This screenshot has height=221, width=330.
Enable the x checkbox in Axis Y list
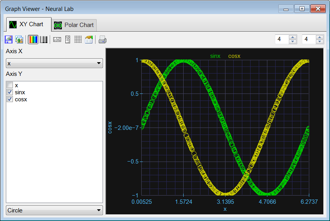pyautogui.click(x=10, y=85)
